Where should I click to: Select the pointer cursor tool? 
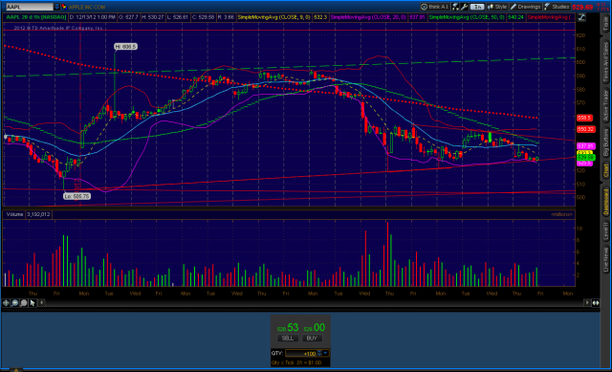(x=33, y=303)
